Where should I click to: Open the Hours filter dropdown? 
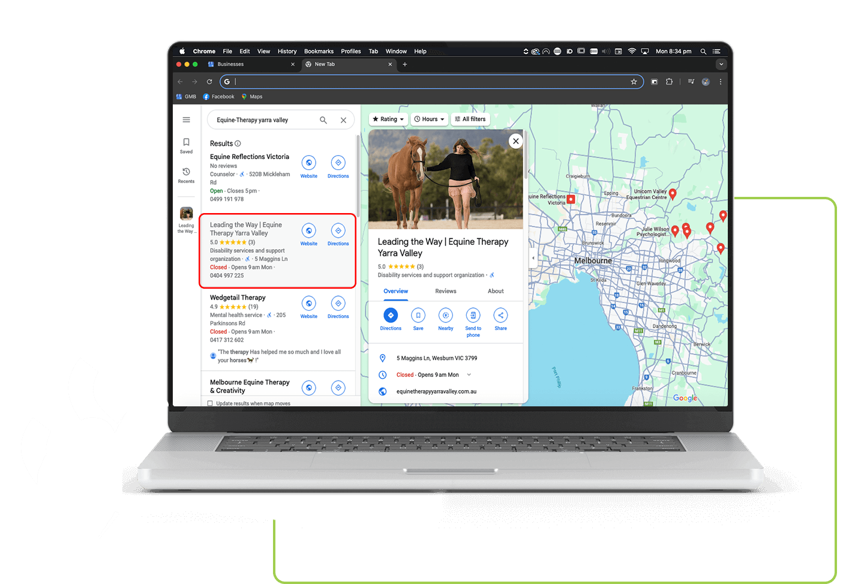pos(430,119)
